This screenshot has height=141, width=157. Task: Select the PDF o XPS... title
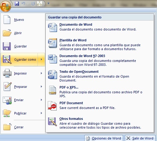click(69, 87)
